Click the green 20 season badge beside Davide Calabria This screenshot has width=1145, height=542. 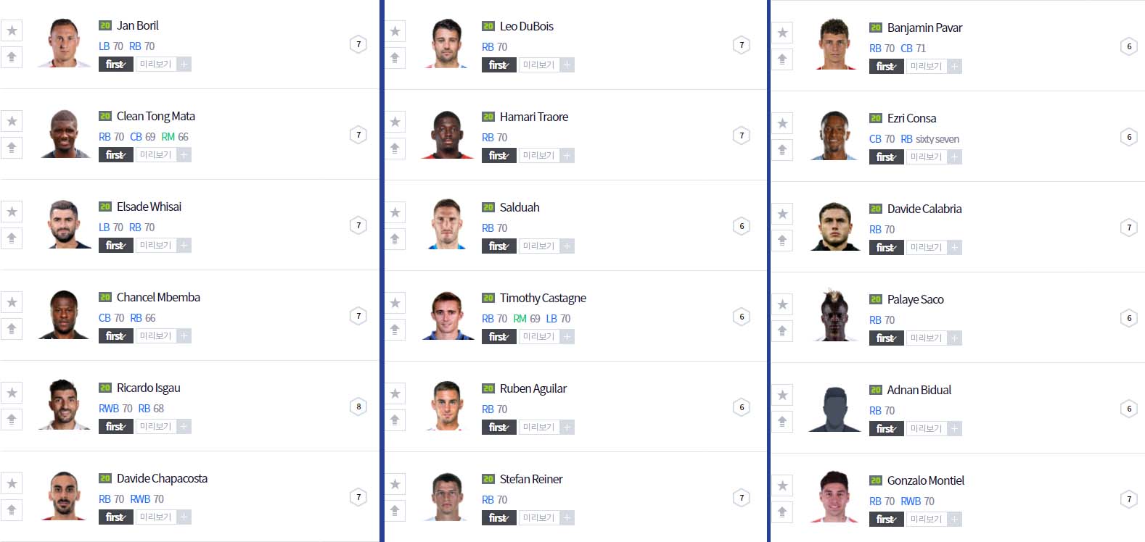876,209
